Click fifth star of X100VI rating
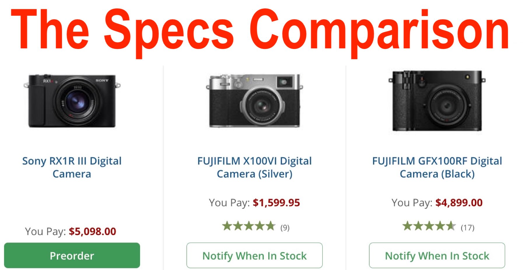Viewport: 525px width, 270px height. tap(270, 226)
